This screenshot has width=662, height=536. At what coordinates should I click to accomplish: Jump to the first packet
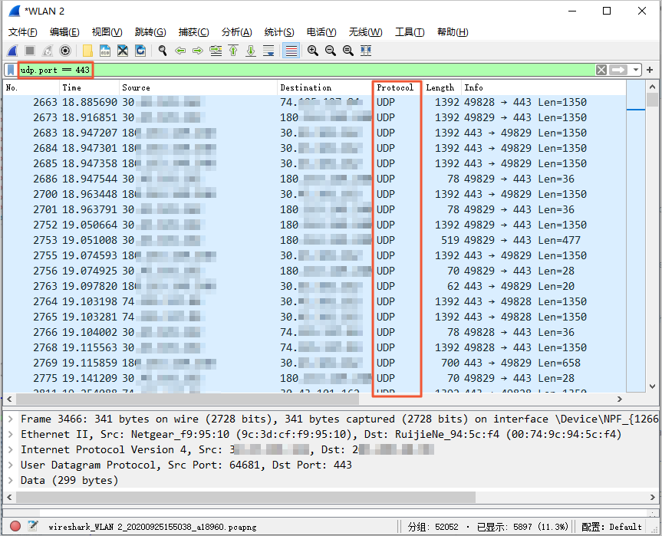[x=233, y=51]
